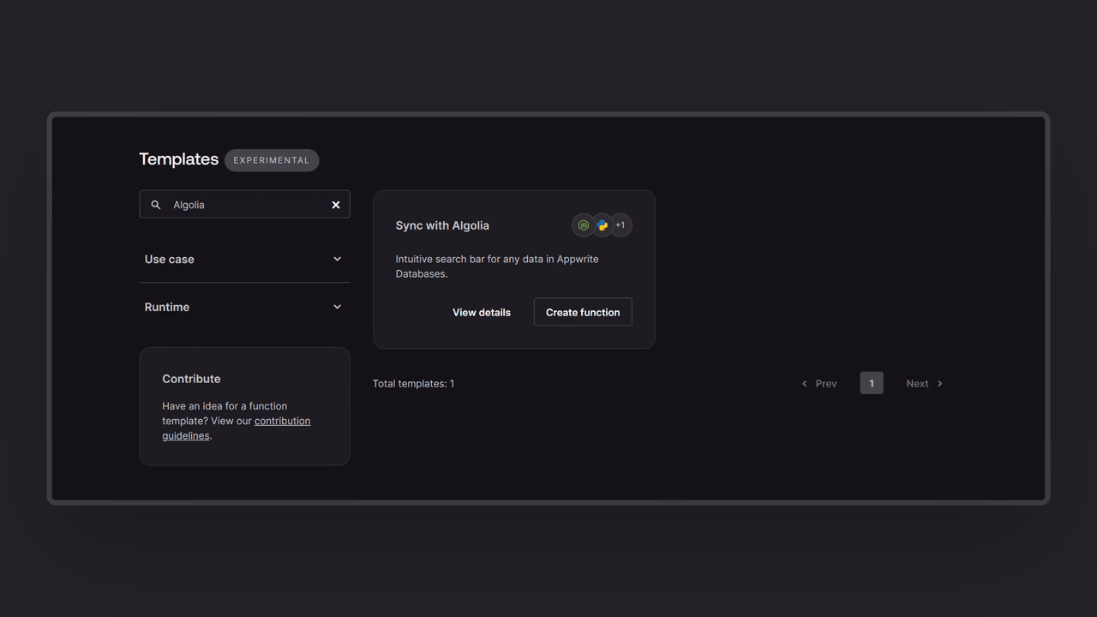The height and width of the screenshot is (617, 1097).
Task: Select page 1 in pagination
Action: [872, 383]
